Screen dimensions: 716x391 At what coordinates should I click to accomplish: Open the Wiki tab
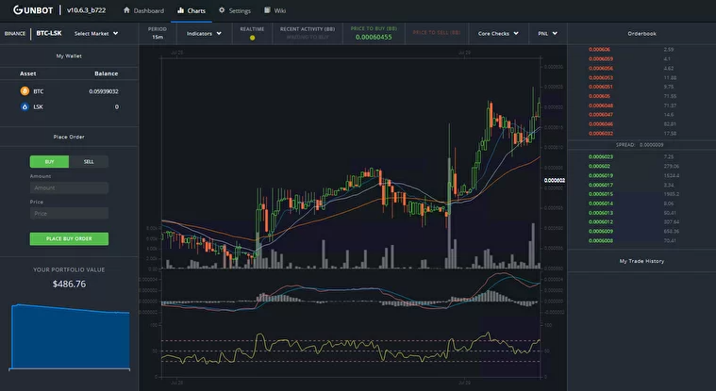pyautogui.click(x=275, y=10)
